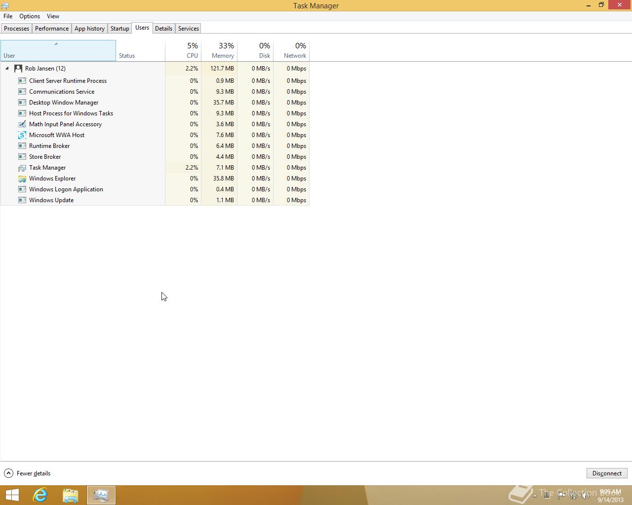This screenshot has height=505, width=632.
Task: Restore down the Task Manager window
Action: click(x=601, y=5)
